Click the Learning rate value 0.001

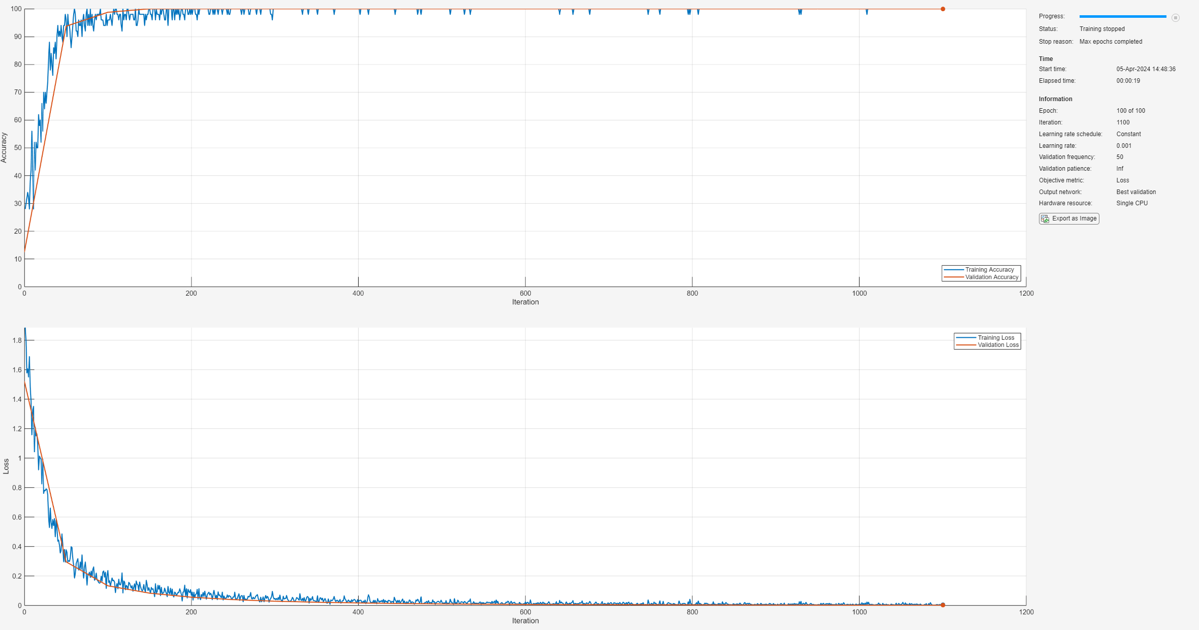tap(1124, 146)
